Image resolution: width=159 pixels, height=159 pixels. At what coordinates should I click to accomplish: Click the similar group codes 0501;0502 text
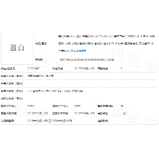click(87, 59)
